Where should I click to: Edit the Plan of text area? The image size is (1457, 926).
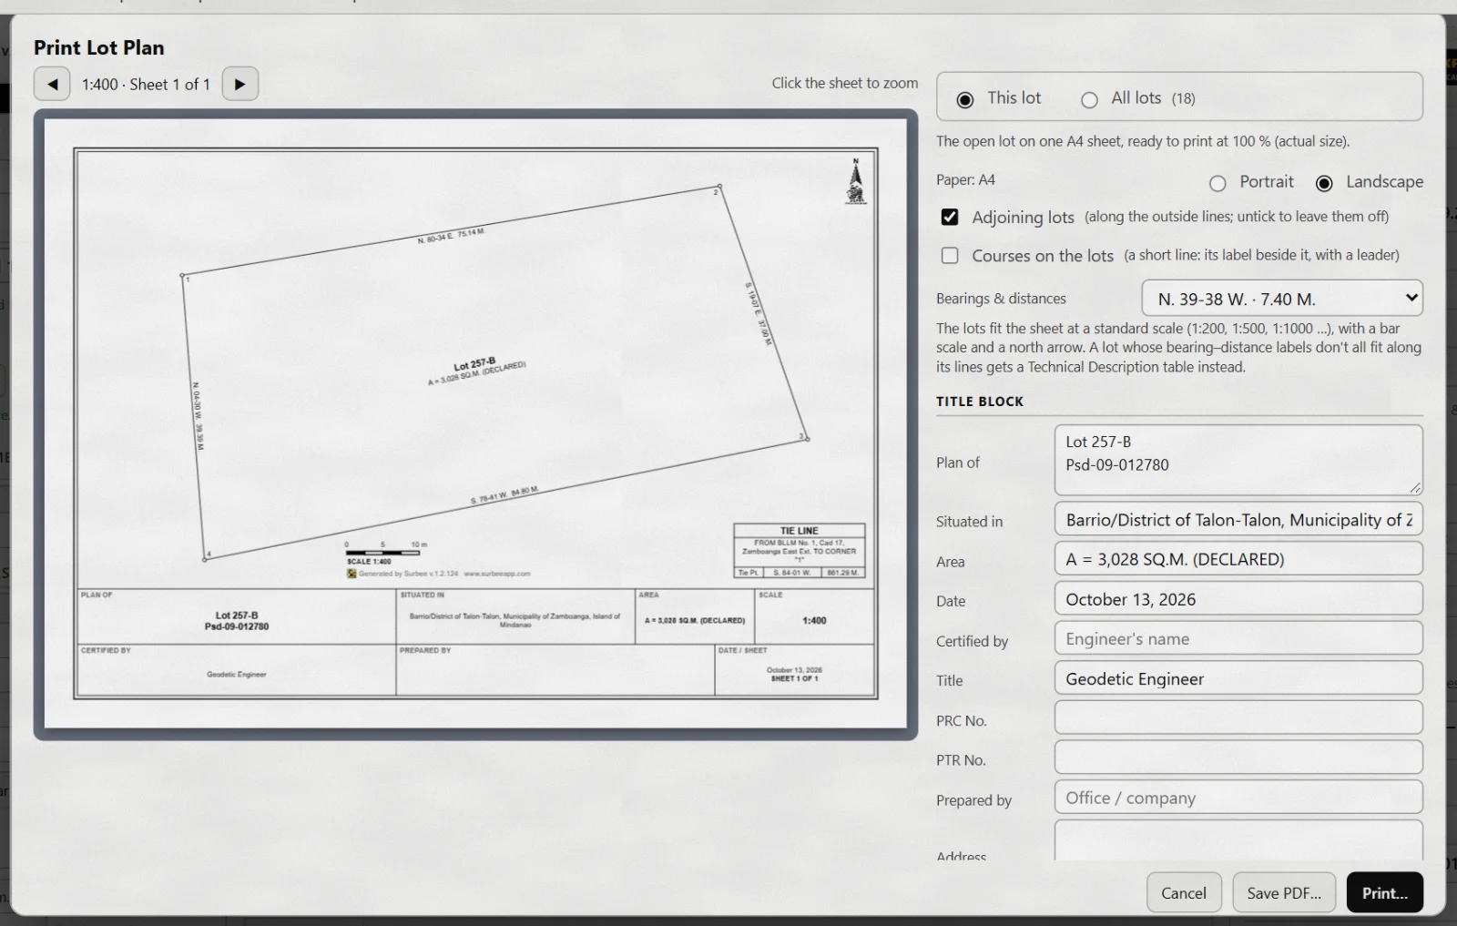point(1238,460)
